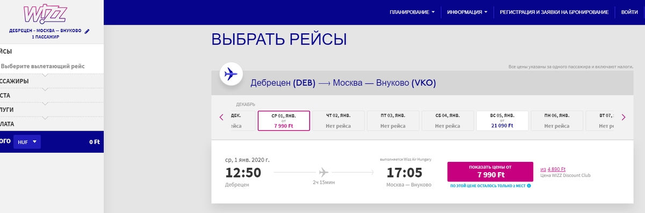Select the СБ 04 ЯНВ date tile
645x213 pixels.
pyautogui.click(x=448, y=120)
